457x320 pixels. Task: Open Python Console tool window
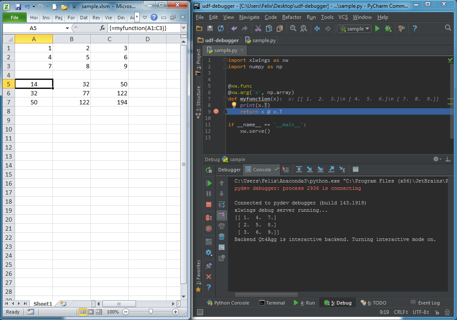[x=228, y=303]
